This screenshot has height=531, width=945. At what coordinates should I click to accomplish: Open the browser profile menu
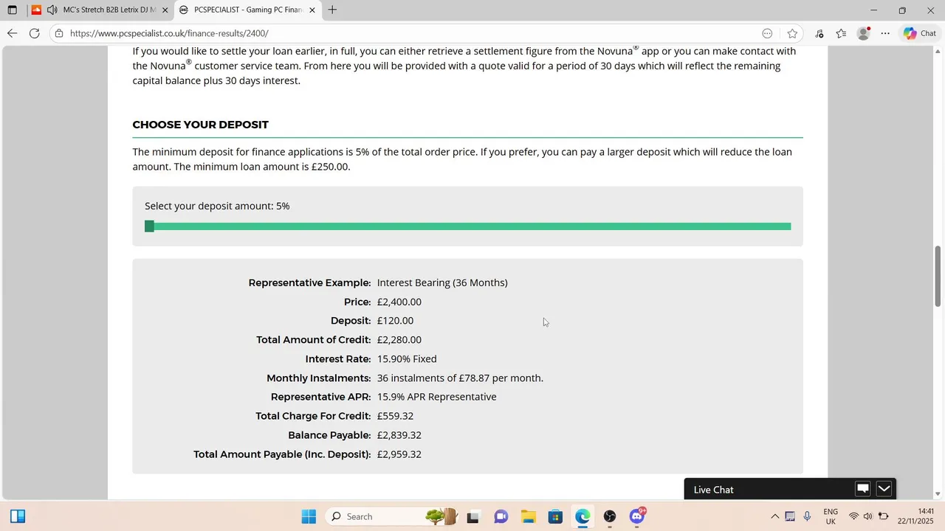864,33
